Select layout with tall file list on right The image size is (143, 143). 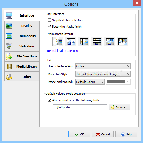(x=71, y=42)
